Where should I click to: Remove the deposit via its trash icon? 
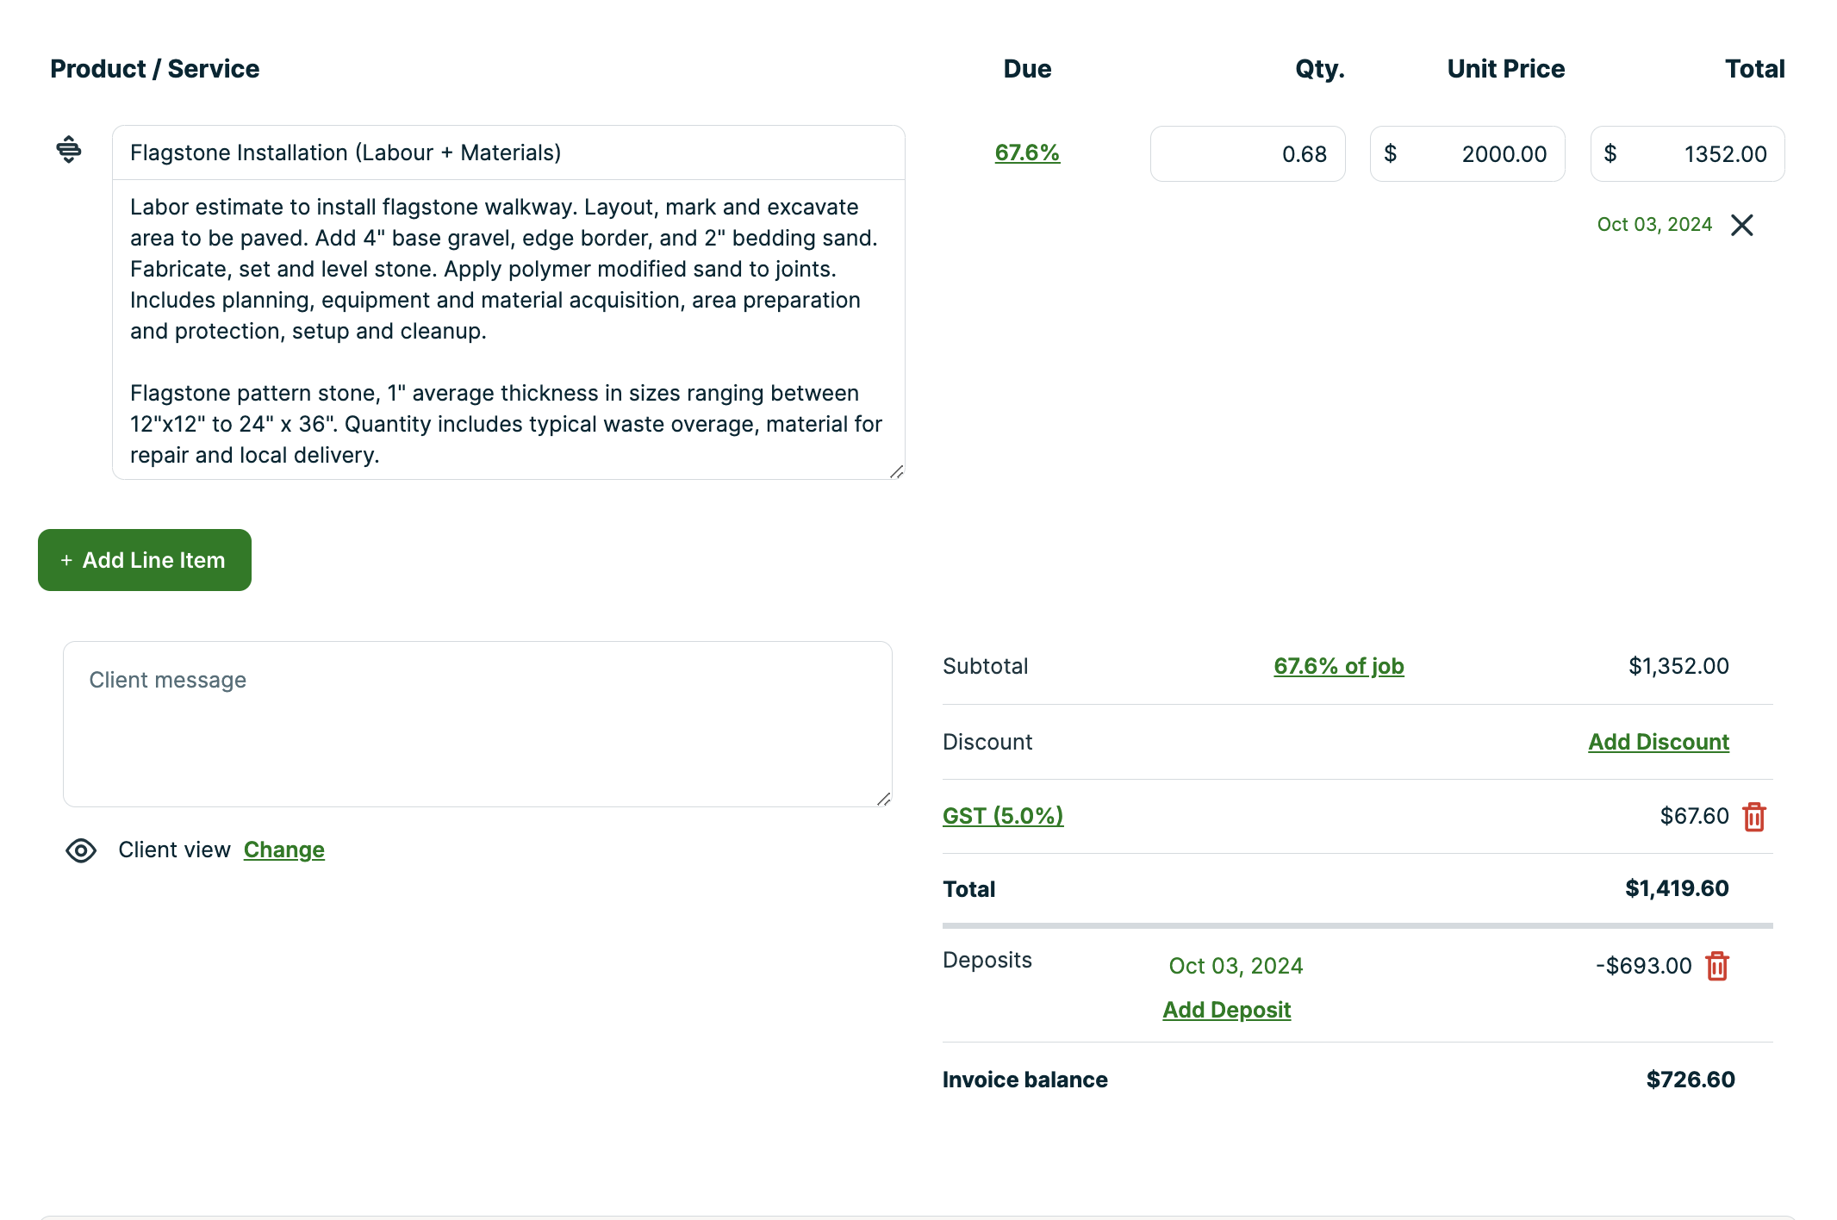pos(1716,967)
